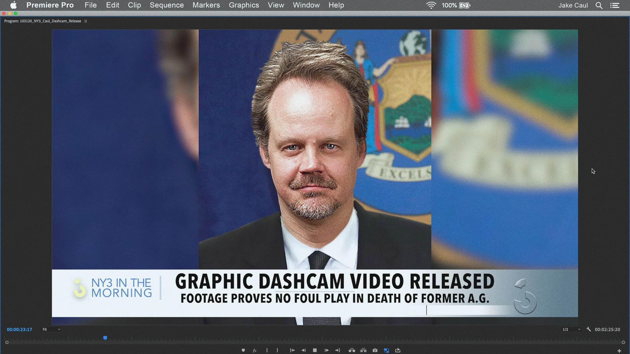Image resolution: width=630 pixels, height=354 pixels.
Task: Jump to the In point
Action: (x=292, y=350)
